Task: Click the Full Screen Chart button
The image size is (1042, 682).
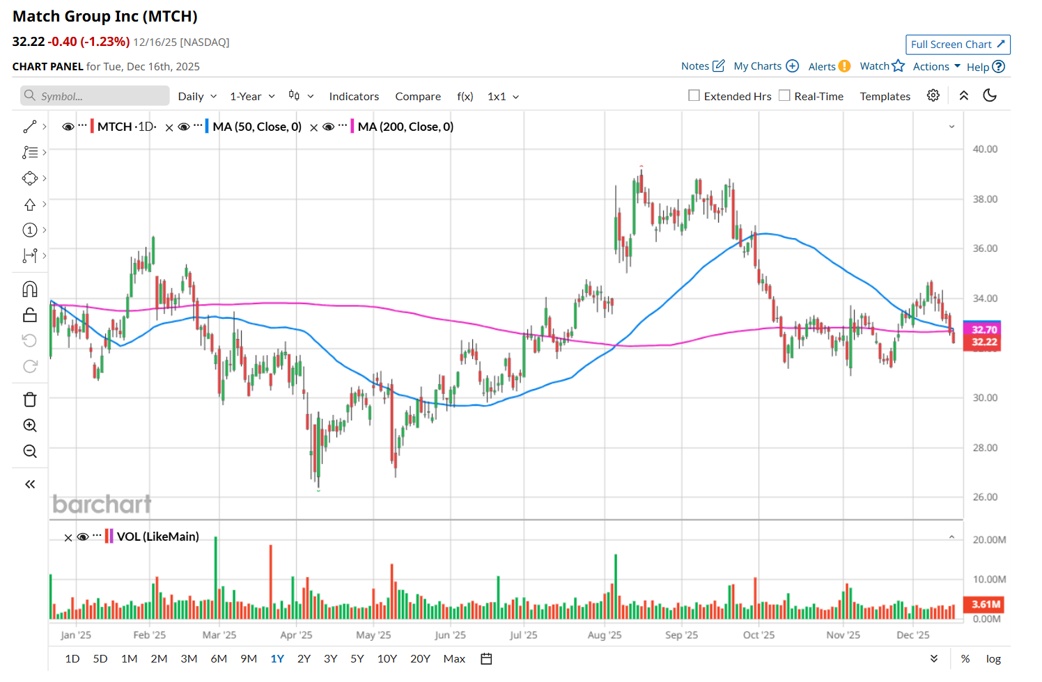Action: coord(958,45)
